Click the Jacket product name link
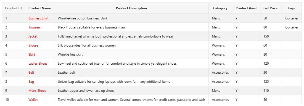Viewport: 304px width, 106px height. click(x=33, y=36)
